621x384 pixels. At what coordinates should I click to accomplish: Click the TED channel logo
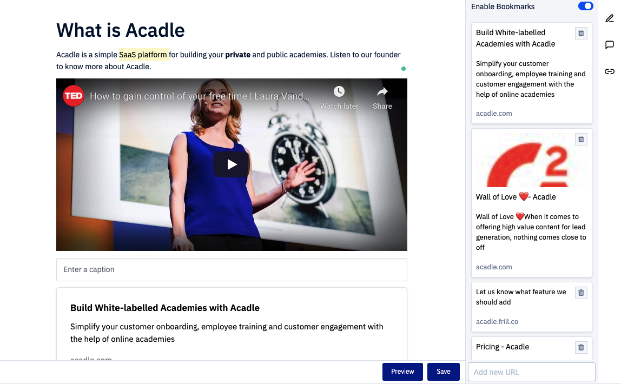click(73, 96)
